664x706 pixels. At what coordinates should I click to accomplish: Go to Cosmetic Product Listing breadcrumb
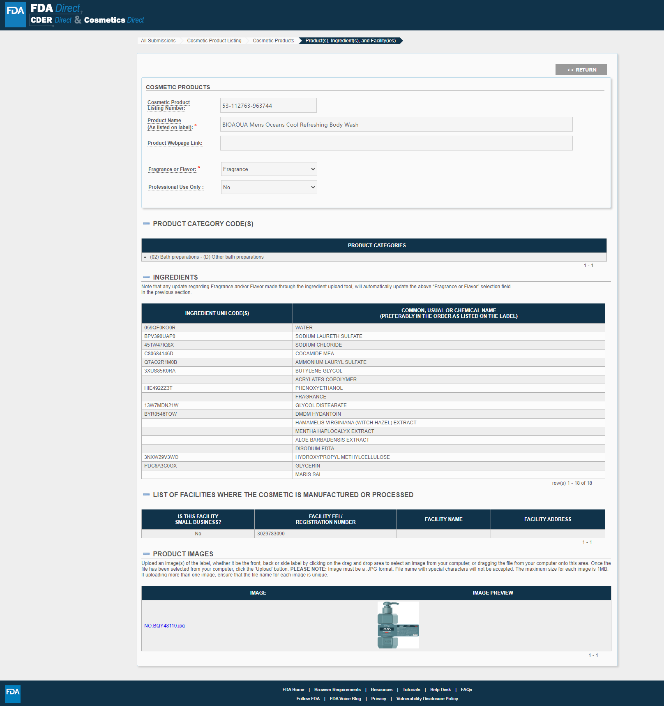click(214, 41)
